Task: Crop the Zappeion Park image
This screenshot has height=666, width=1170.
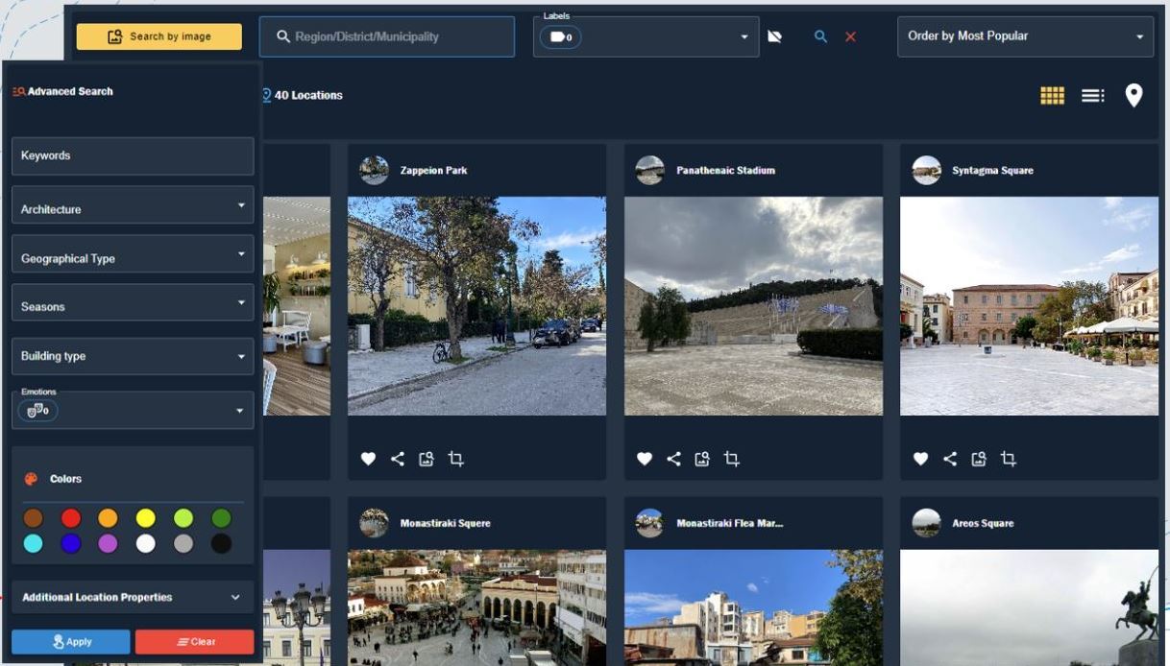Action: point(455,459)
